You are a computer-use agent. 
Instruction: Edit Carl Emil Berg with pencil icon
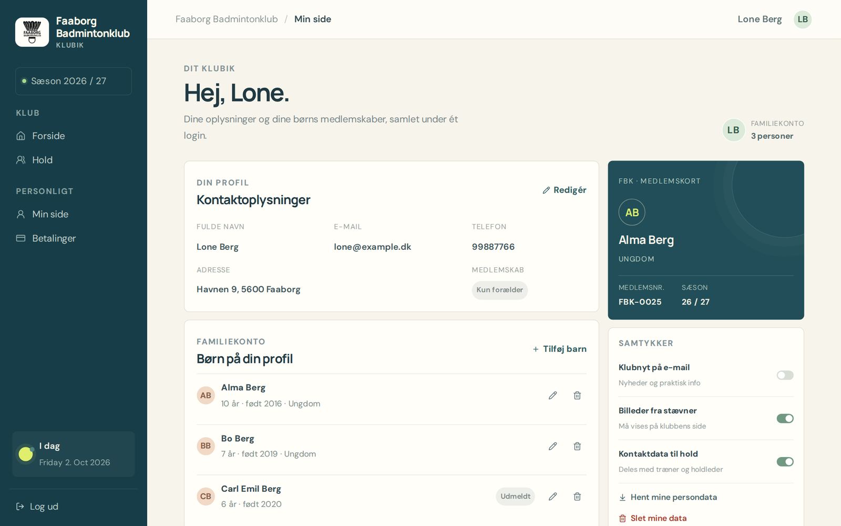coord(552,497)
